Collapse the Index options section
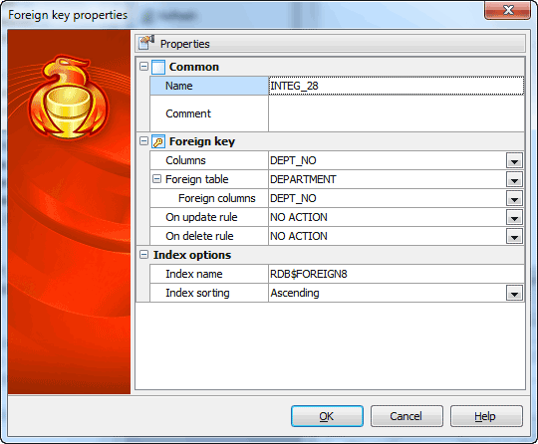 143,255
